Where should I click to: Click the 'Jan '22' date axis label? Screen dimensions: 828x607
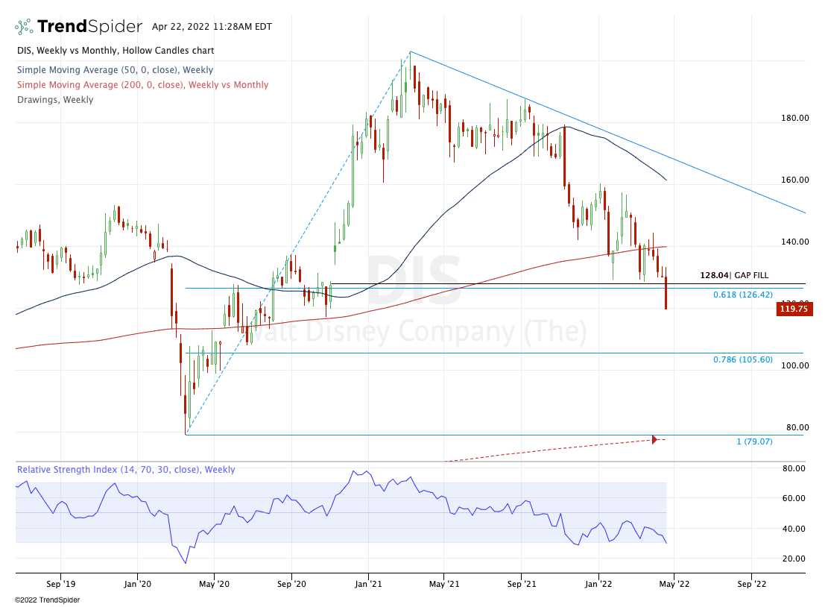[x=598, y=584]
